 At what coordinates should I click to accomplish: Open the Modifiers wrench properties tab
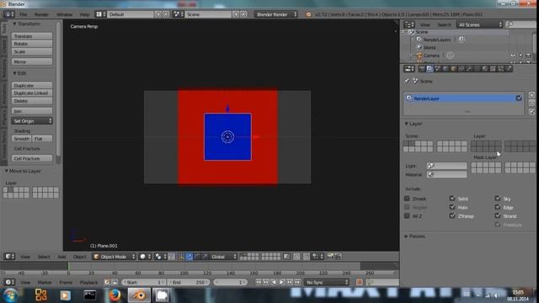(469, 69)
